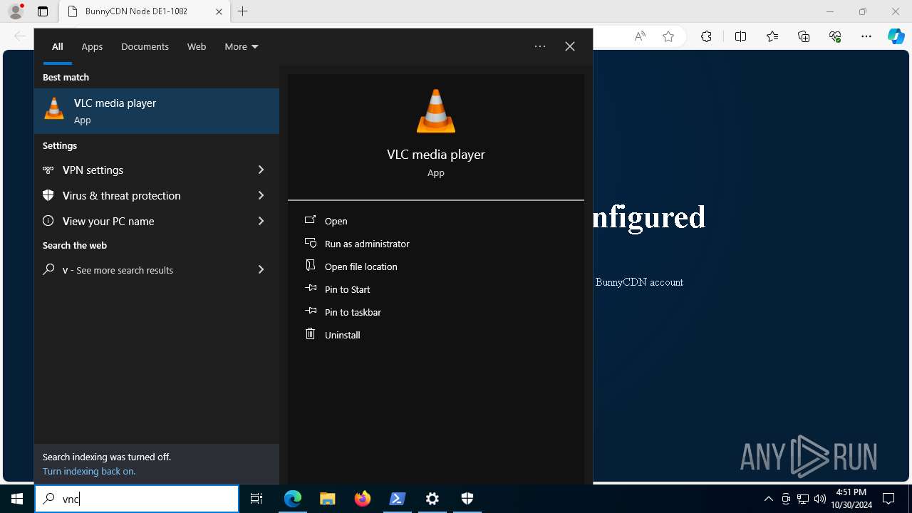Open Edge Collections
Viewport: 912px width, 513px height.
pyautogui.click(x=804, y=36)
